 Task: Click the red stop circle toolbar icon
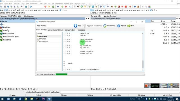[x=45, y=7]
